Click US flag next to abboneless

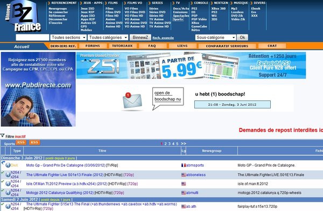184,175
